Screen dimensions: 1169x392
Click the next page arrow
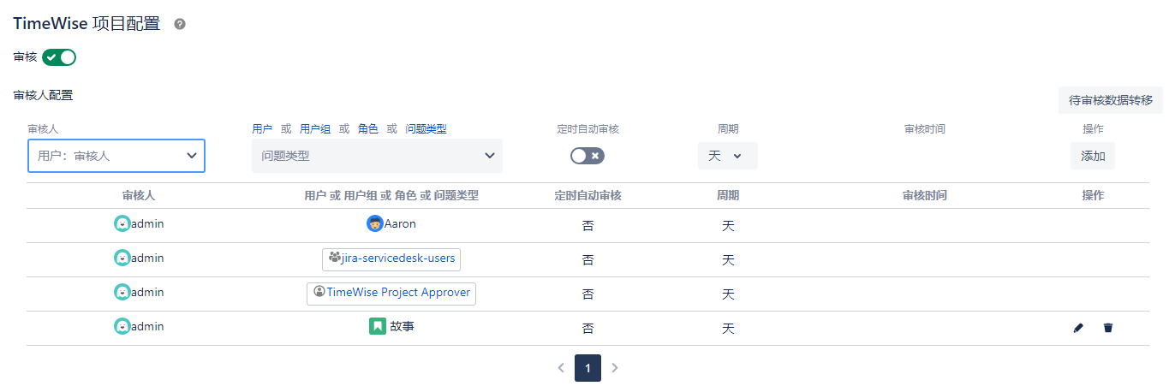pos(615,368)
